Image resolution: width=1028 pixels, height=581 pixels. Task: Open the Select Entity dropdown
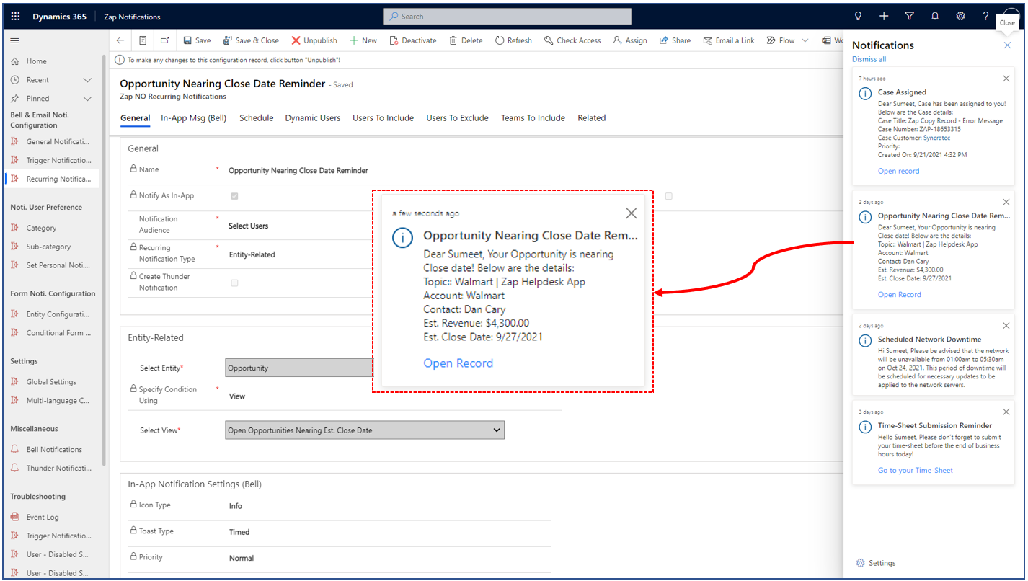[299, 368]
